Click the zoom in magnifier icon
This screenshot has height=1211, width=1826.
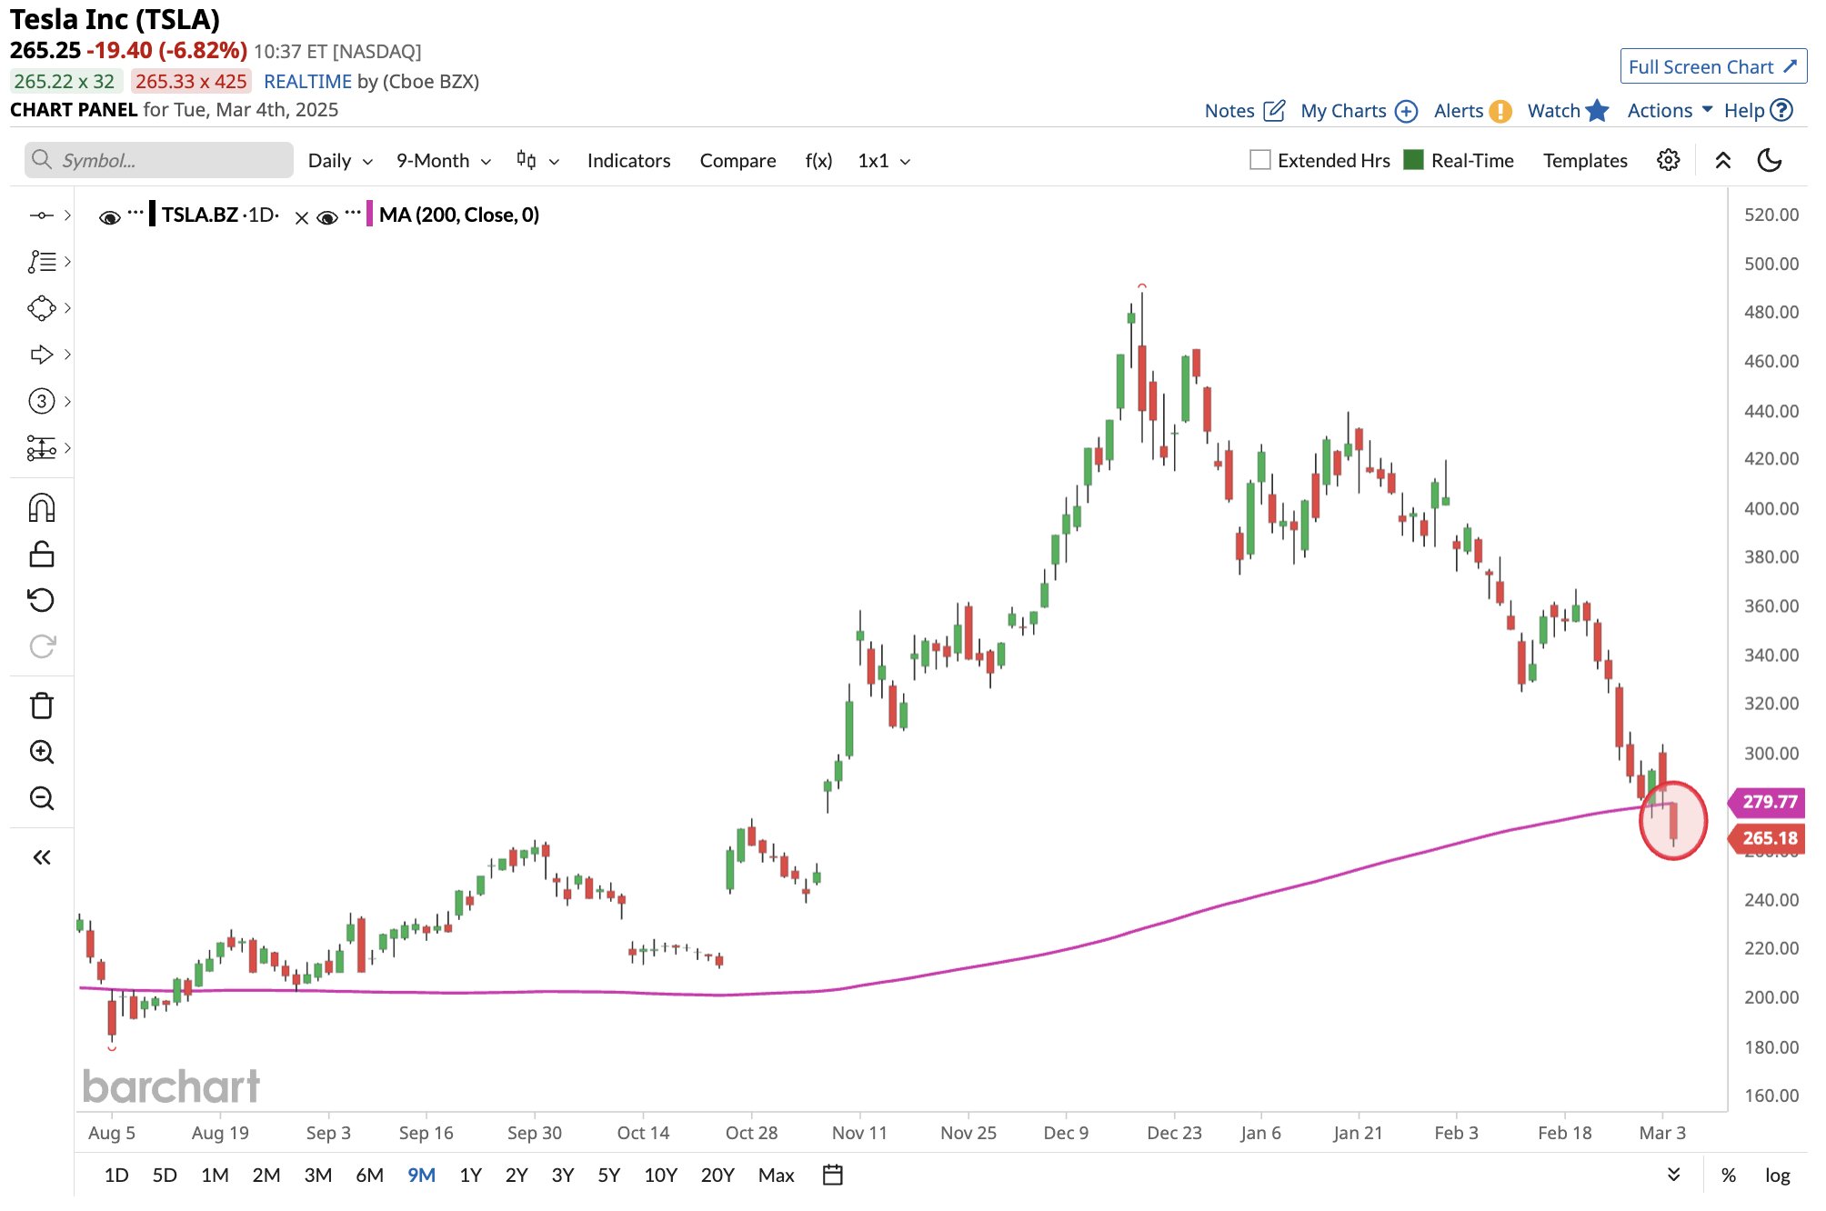tap(42, 752)
